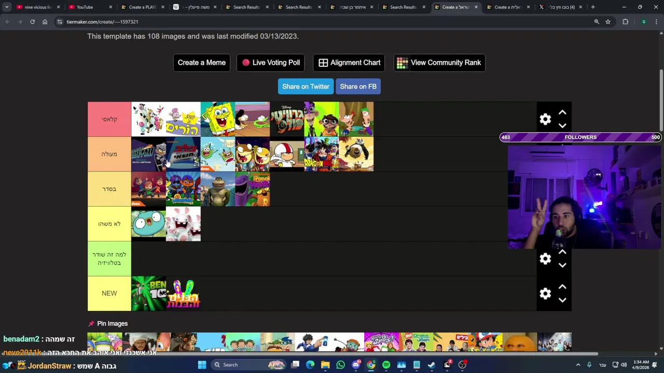
Task: Share the tier list on Twitter
Action: [x=306, y=87]
